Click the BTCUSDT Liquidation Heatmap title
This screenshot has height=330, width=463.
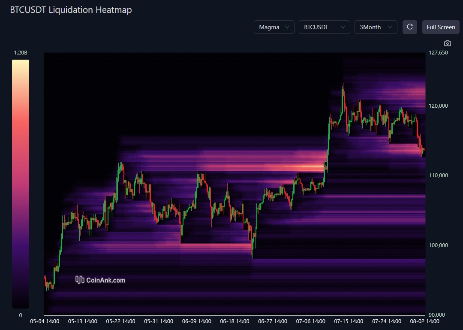(71, 10)
